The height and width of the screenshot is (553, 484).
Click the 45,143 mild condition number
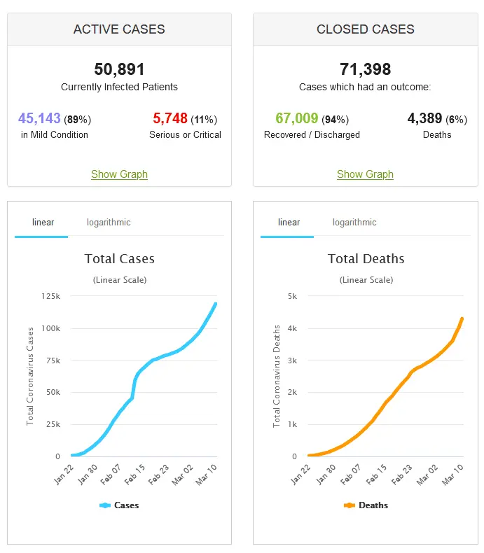(x=39, y=119)
